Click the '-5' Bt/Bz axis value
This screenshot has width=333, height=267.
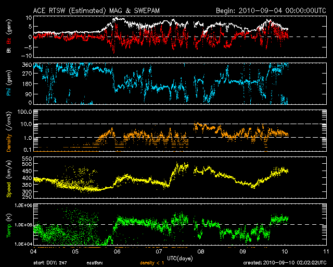(28, 47)
